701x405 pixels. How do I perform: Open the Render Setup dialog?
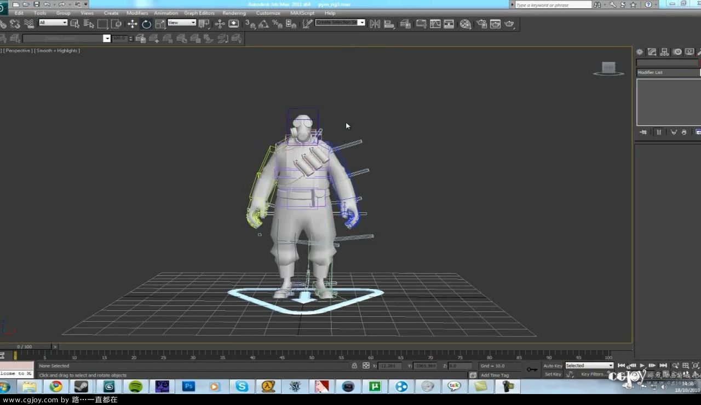pyautogui.click(x=482, y=24)
